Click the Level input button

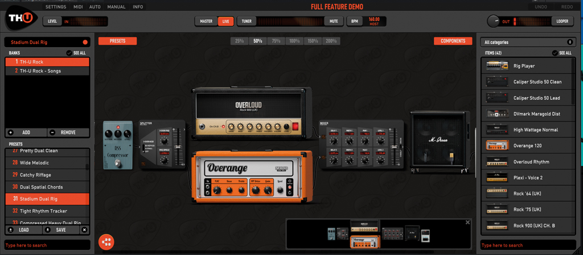[52, 22]
